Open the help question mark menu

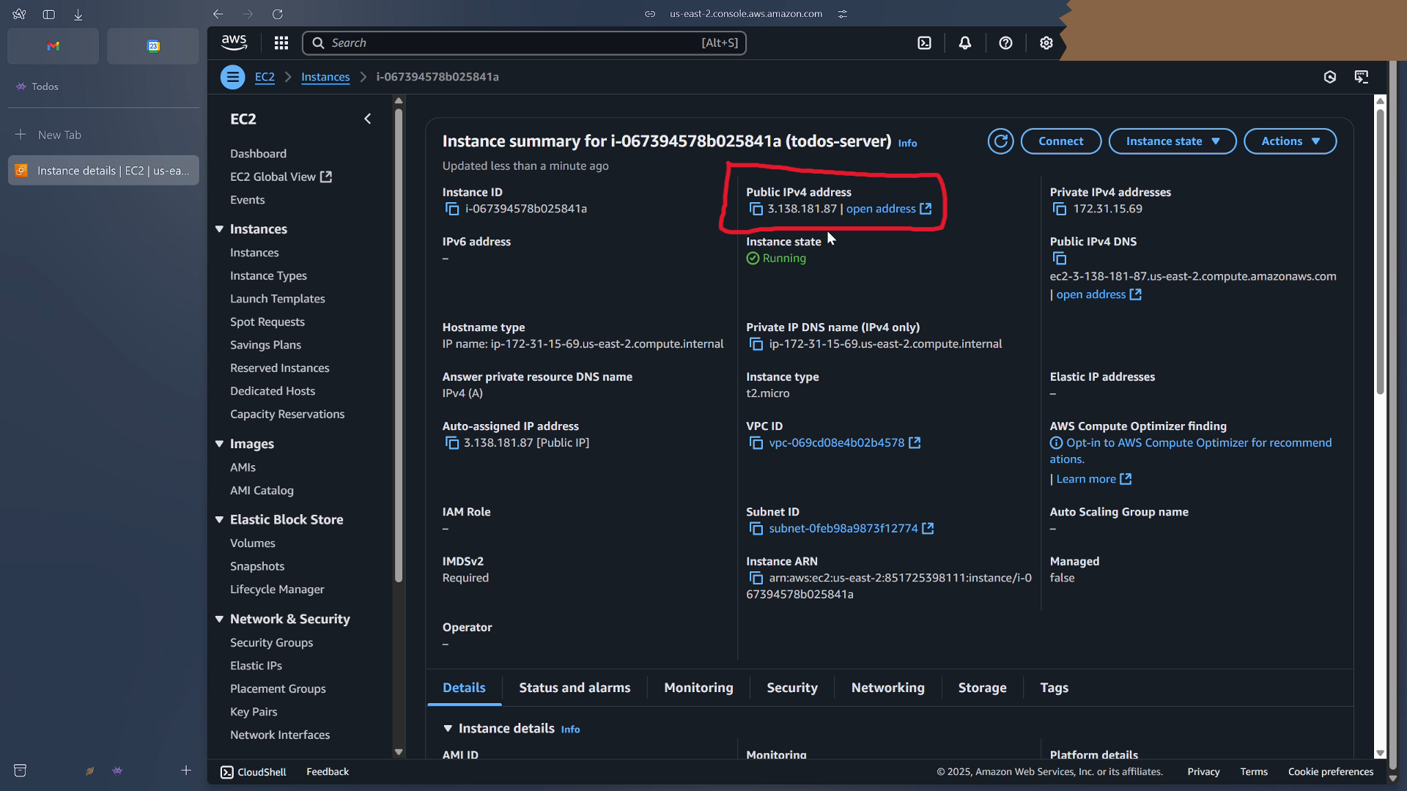click(x=1005, y=43)
